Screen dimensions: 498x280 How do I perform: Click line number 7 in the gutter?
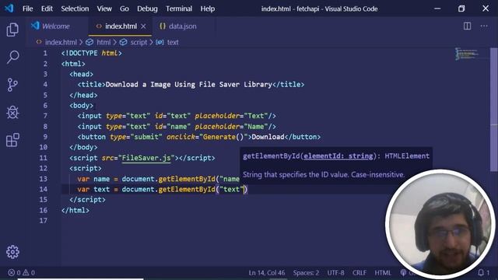[x=45, y=116]
